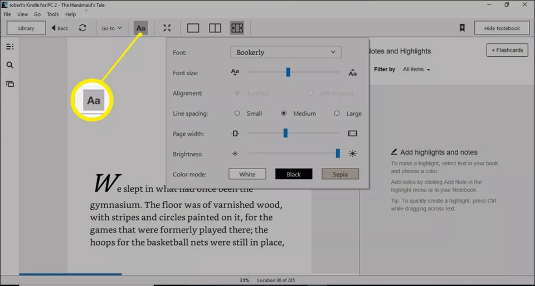Open the Help menu
Screen dimensions: 535x286
[x=71, y=14]
